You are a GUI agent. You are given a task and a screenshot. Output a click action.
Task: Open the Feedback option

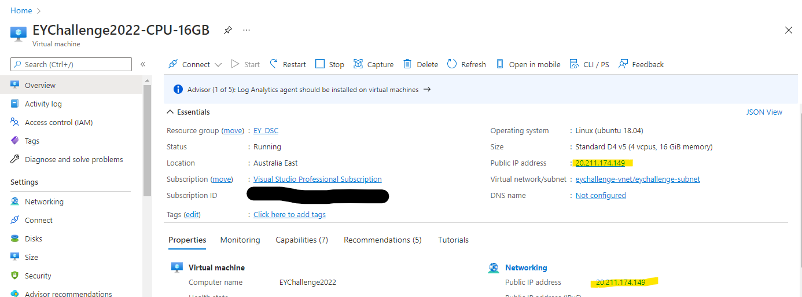coord(641,64)
